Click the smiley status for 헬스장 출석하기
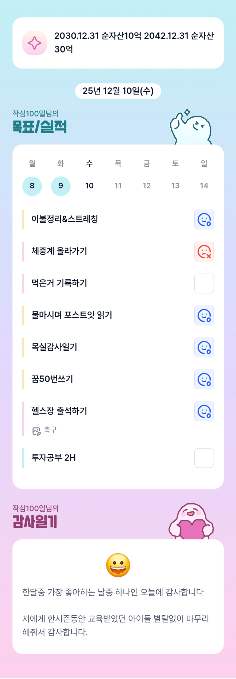 [204, 411]
